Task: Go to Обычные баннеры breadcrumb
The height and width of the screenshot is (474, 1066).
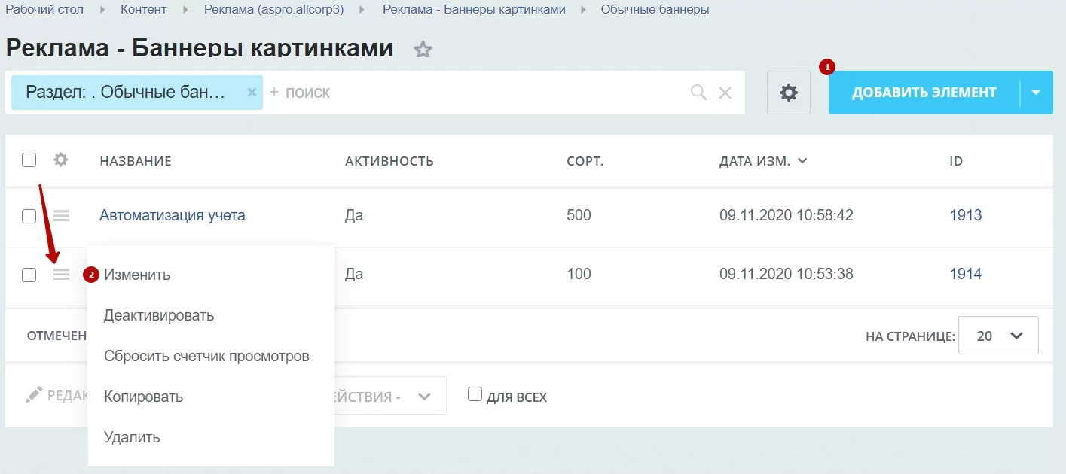Action: coord(655,10)
